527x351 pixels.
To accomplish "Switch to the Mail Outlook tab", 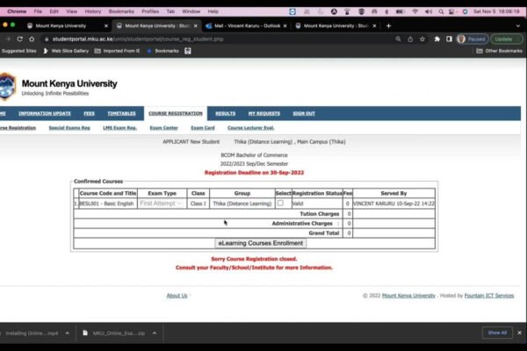I will (x=247, y=25).
